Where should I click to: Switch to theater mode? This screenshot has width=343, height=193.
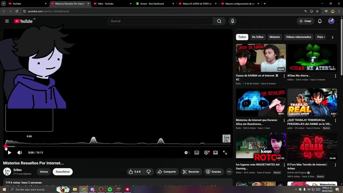click(215, 153)
